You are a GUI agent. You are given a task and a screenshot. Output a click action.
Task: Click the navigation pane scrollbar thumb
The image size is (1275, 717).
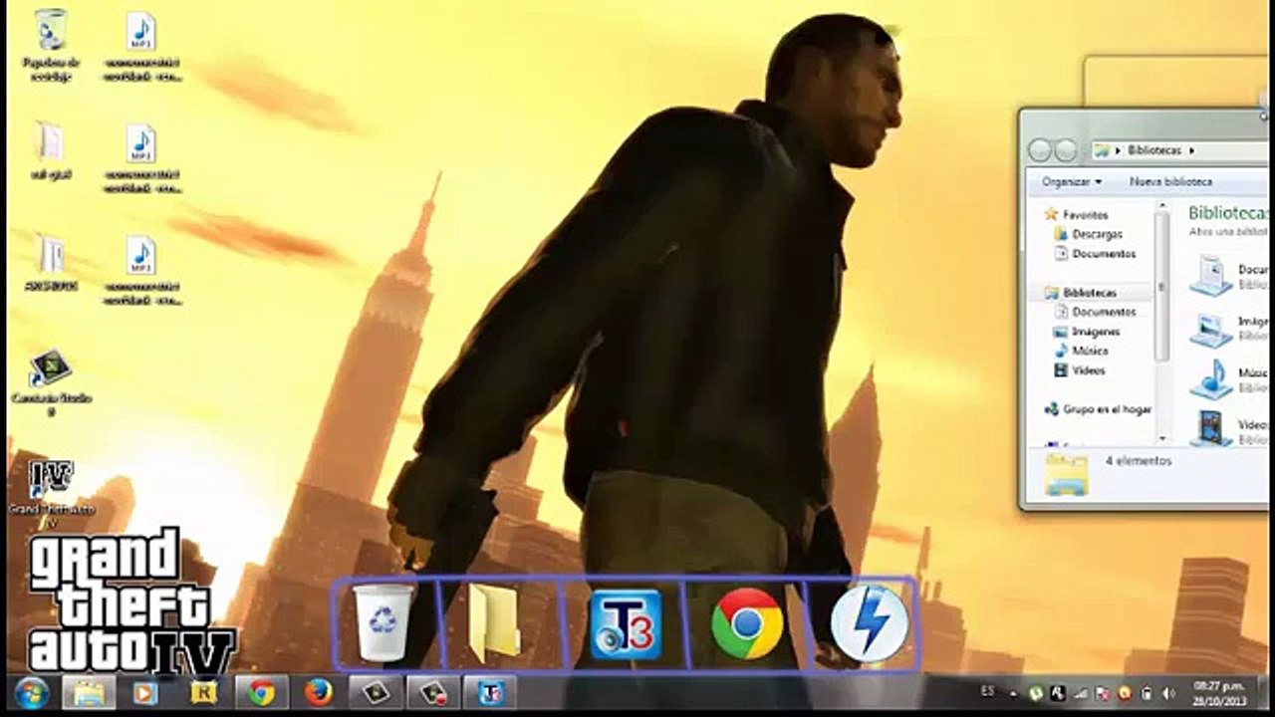1162,285
